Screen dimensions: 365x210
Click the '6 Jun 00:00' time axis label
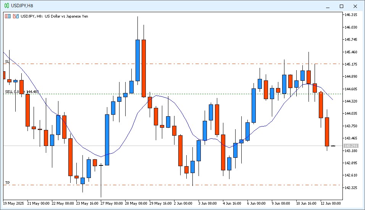coord(256,204)
